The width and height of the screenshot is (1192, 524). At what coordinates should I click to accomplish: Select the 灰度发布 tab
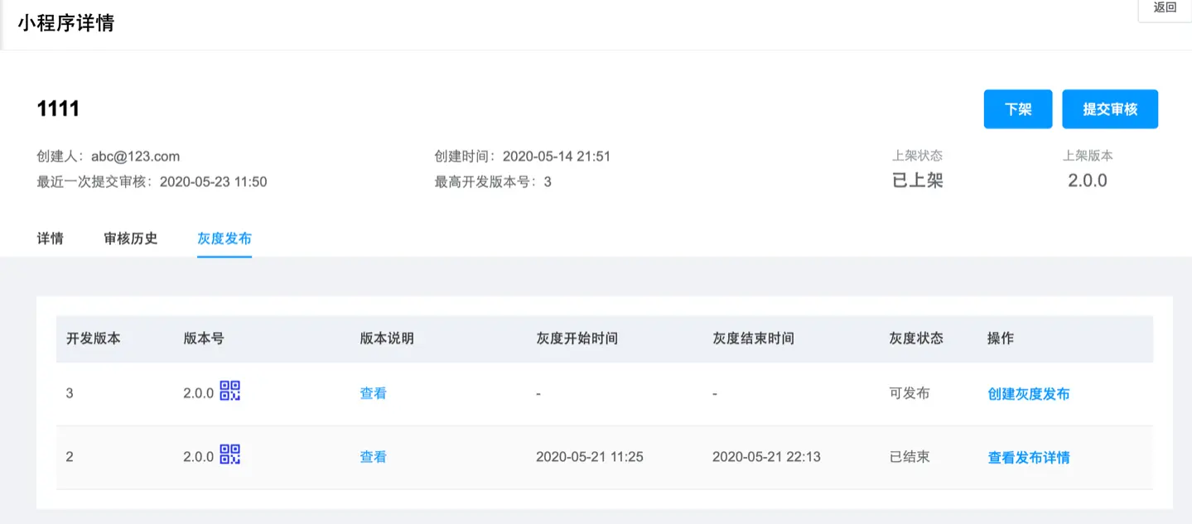[224, 238]
